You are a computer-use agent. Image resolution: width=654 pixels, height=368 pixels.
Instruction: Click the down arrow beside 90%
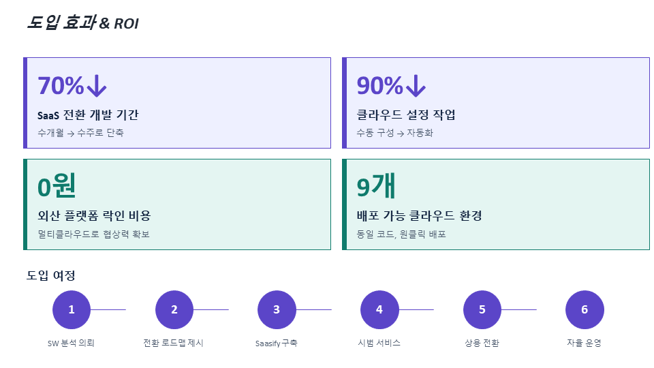[x=416, y=86]
